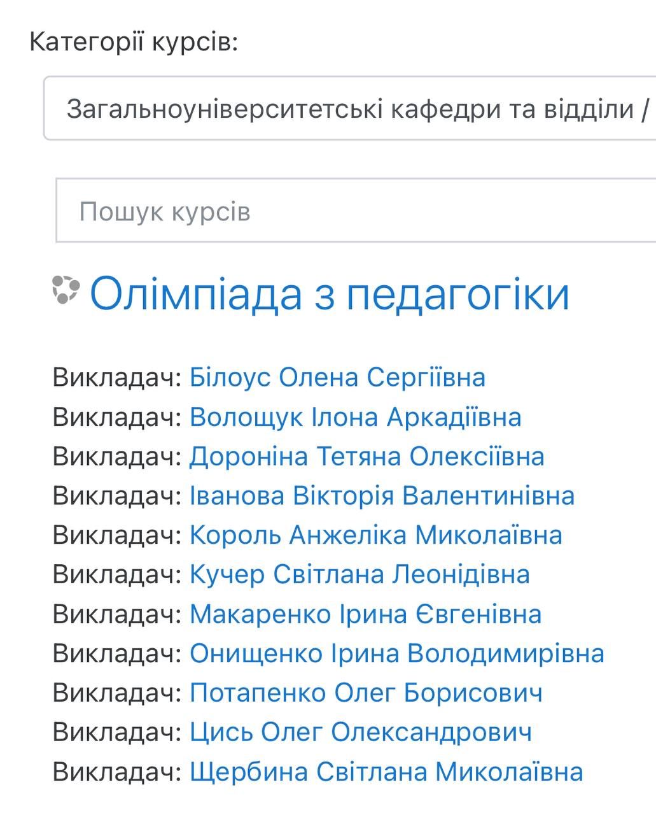Click the course icon beside Олімпіада з педагогіки
The width and height of the screenshot is (656, 815).
click(66, 290)
